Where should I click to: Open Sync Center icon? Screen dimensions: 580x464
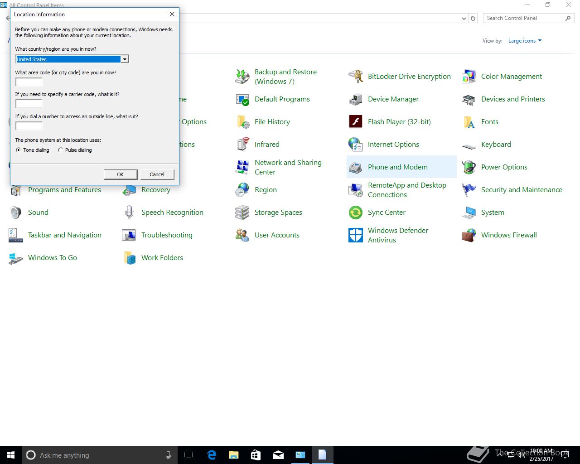[356, 213]
